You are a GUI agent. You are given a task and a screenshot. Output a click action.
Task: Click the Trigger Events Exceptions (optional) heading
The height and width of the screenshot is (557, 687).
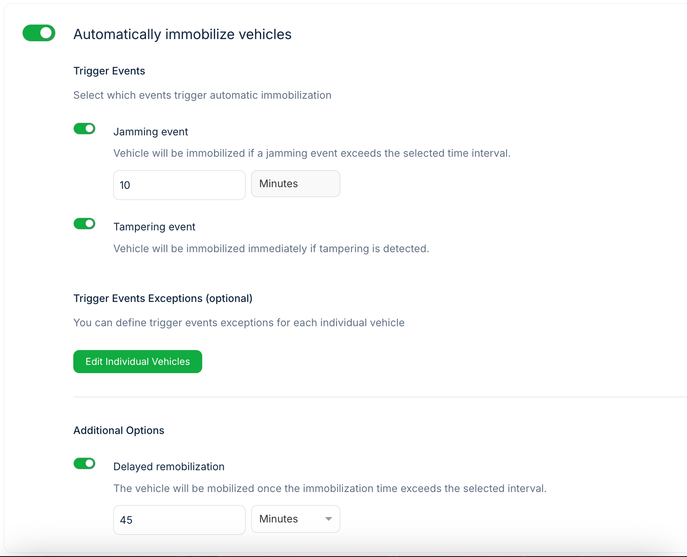point(163,299)
